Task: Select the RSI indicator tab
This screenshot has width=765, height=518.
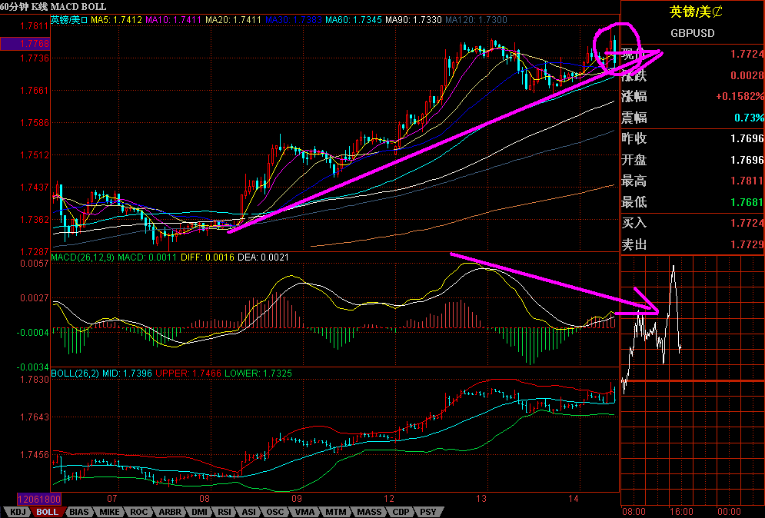Action: (225, 512)
